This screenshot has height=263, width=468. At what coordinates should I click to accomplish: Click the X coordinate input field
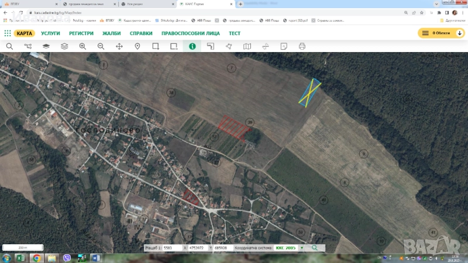pyautogui.click(x=198, y=248)
